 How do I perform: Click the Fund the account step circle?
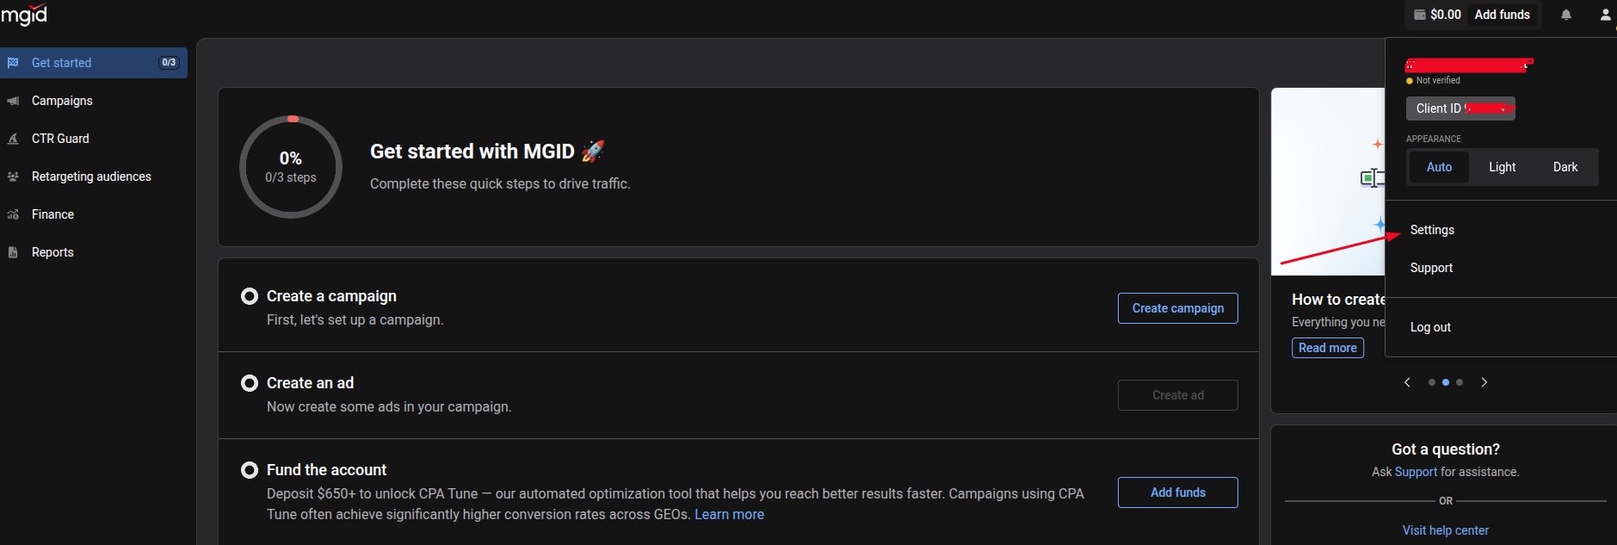250,470
